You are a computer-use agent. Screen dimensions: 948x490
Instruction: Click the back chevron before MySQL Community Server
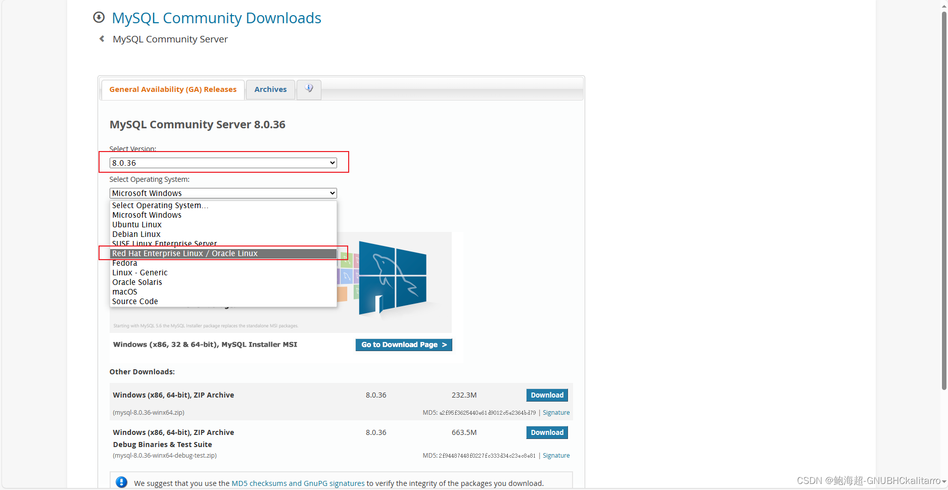(102, 39)
